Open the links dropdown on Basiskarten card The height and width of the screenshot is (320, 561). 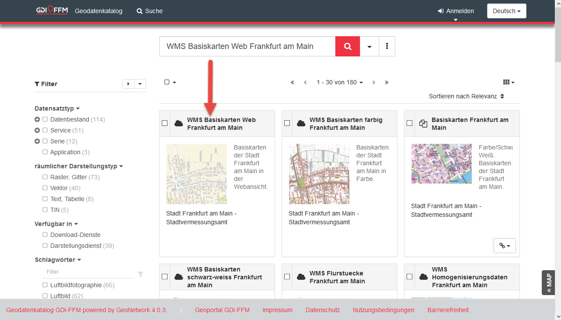click(505, 246)
